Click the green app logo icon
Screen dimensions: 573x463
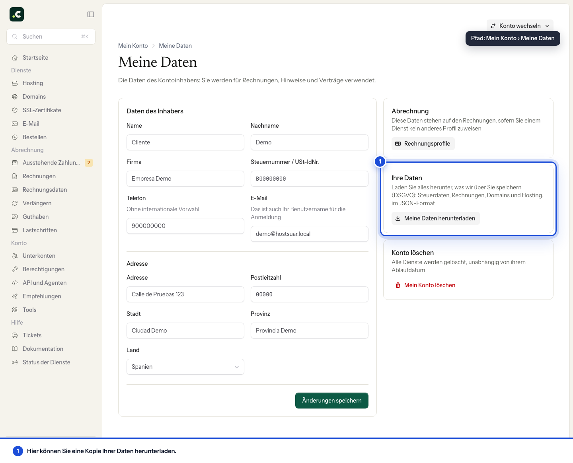[17, 14]
